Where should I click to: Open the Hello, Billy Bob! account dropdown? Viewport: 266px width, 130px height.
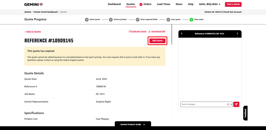[210, 4]
